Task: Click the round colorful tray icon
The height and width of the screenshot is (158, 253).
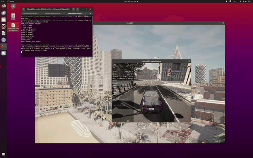Action: pyautogui.click(x=240, y=1)
